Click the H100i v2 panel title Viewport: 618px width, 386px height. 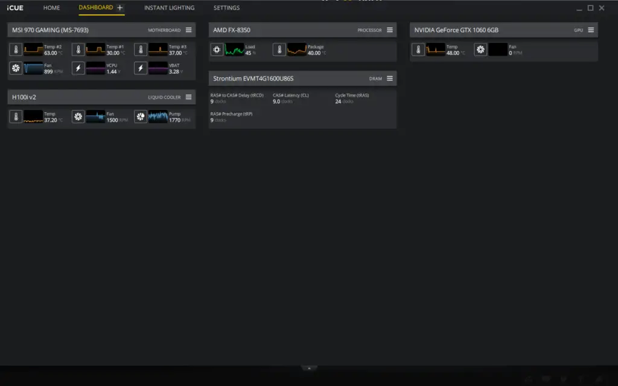tap(24, 97)
